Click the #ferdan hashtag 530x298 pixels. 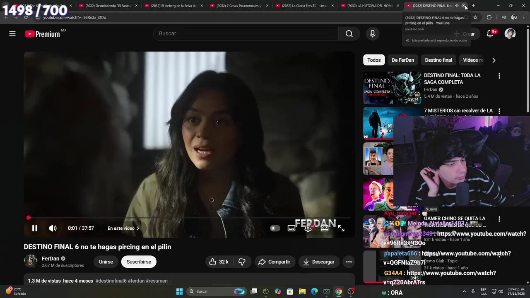coord(136,281)
